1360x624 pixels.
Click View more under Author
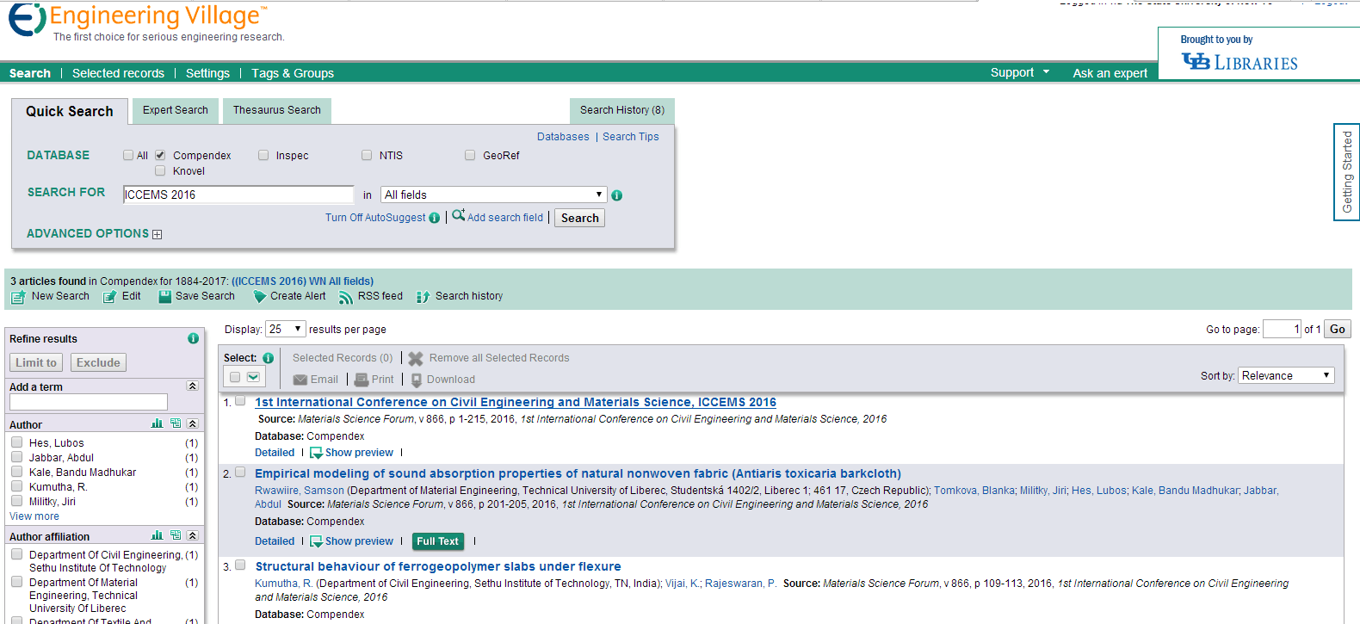pos(34,516)
